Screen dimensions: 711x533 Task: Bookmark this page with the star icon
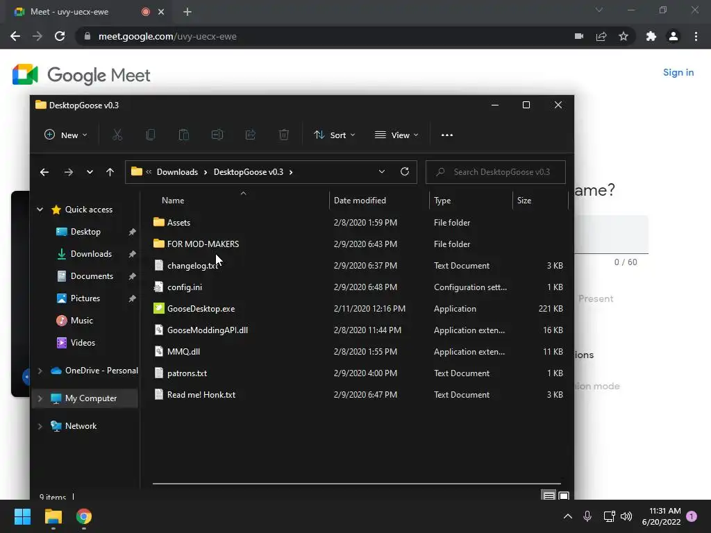pyautogui.click(x=624, y=36)
